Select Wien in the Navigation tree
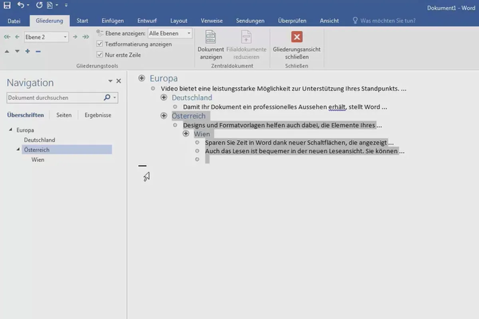Viewport: 479px width, 319px height. click(38, 159)
